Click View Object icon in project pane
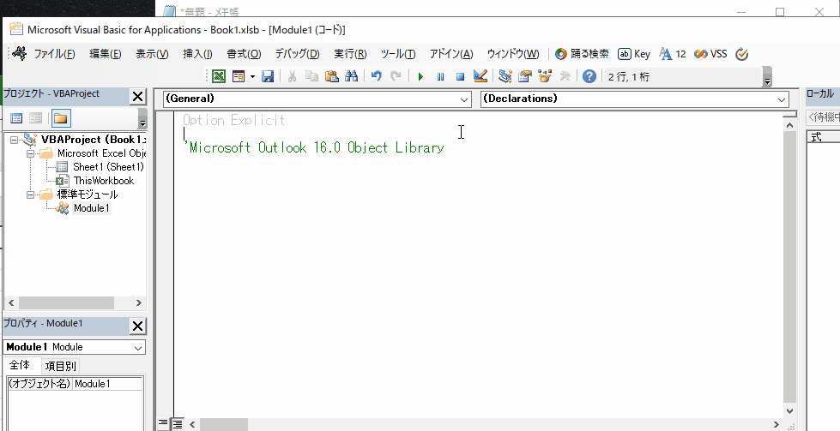 36,118
